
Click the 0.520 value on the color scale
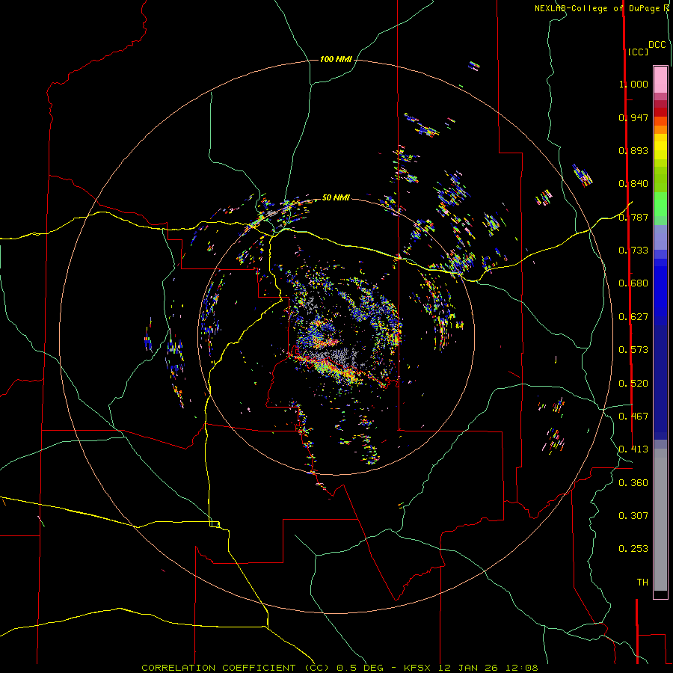click(633, 383)
